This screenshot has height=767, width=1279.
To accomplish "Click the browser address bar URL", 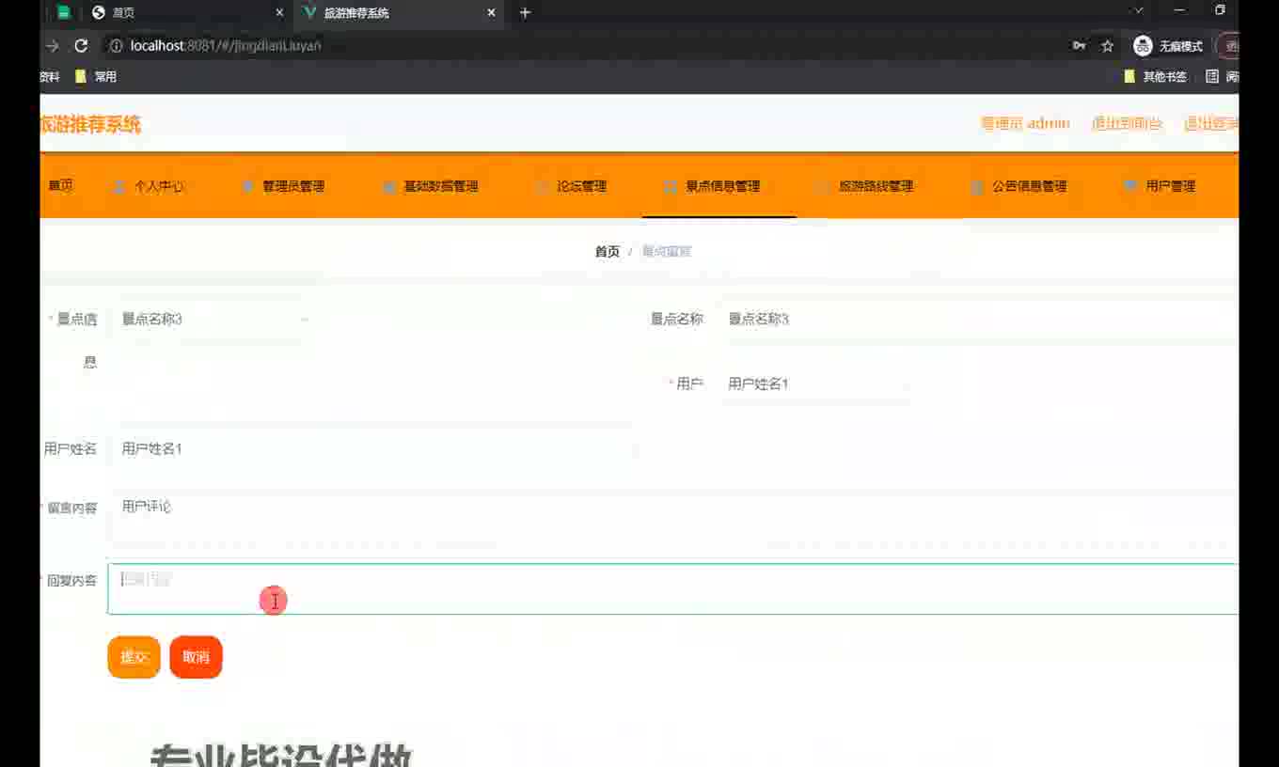I will click(x=226, y=45).
